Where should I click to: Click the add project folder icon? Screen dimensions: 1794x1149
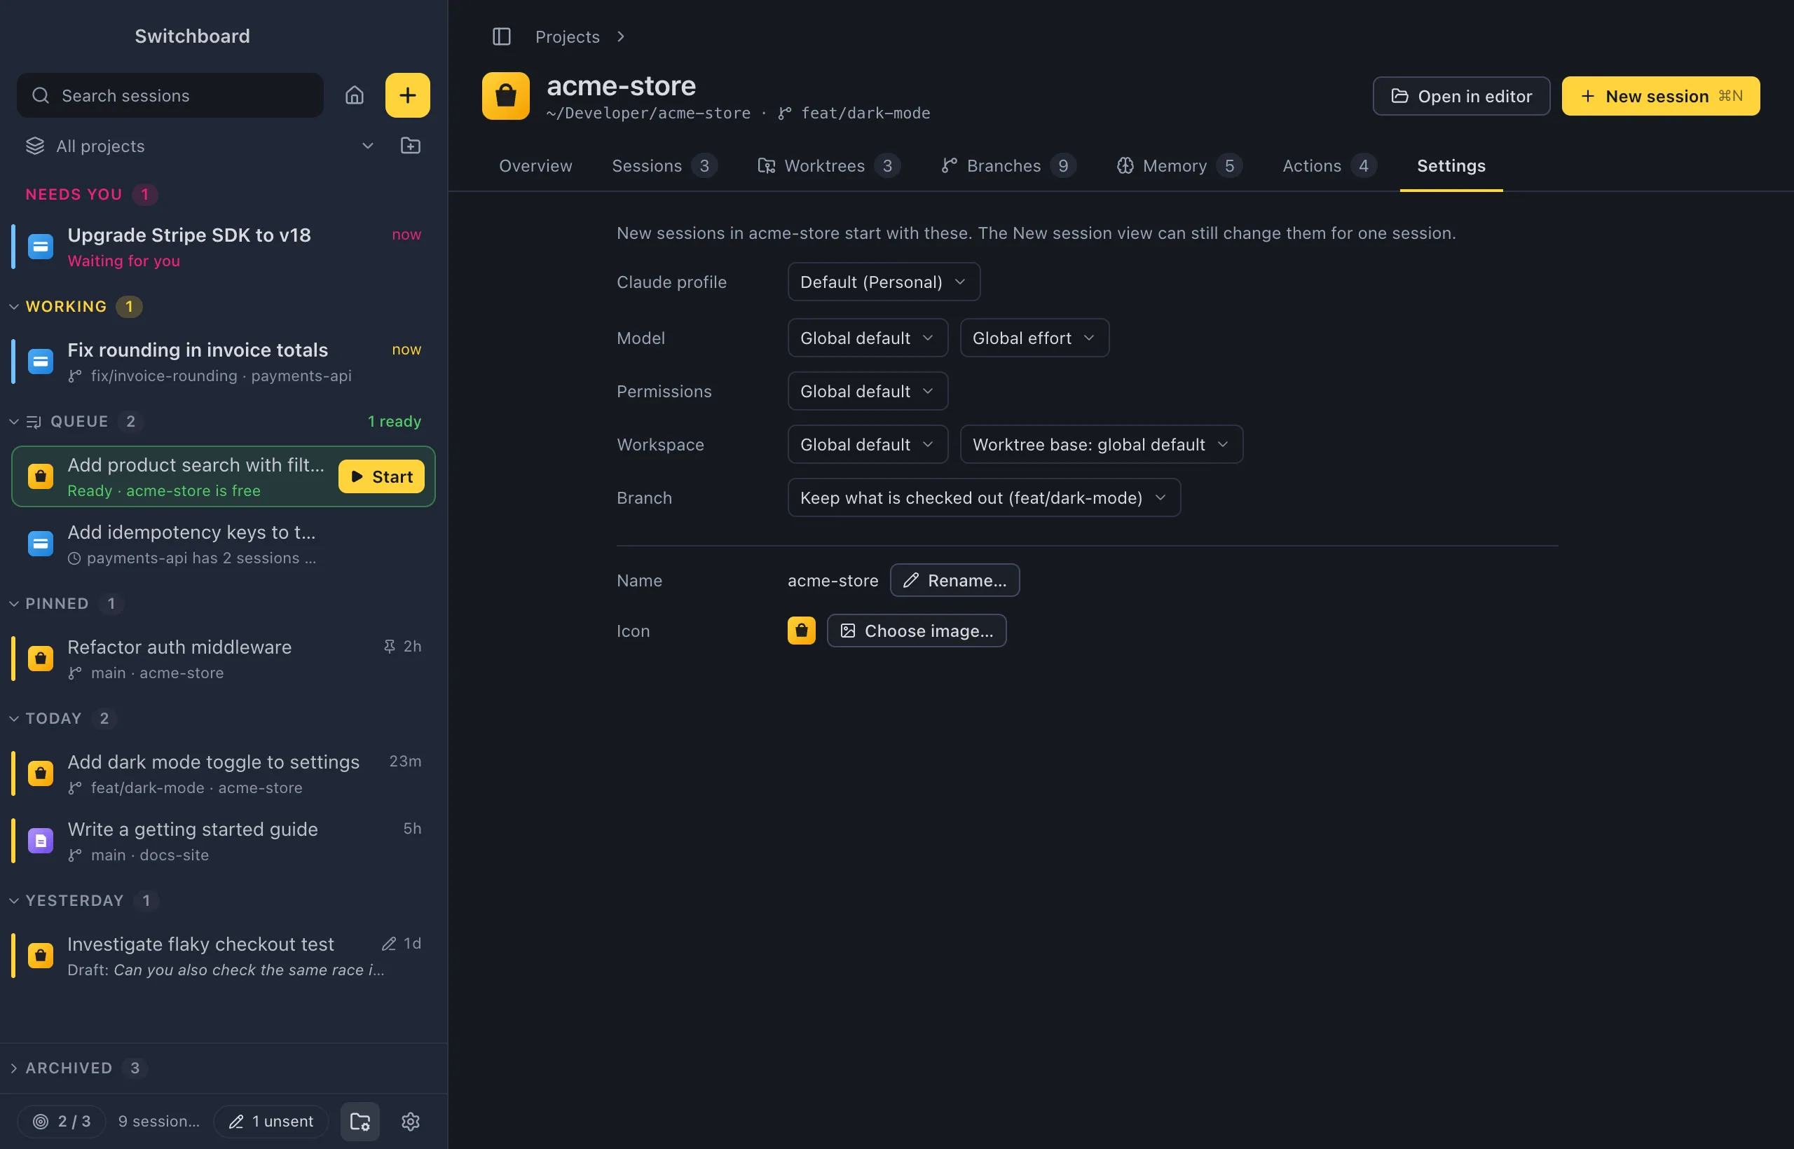pos(411,146)
